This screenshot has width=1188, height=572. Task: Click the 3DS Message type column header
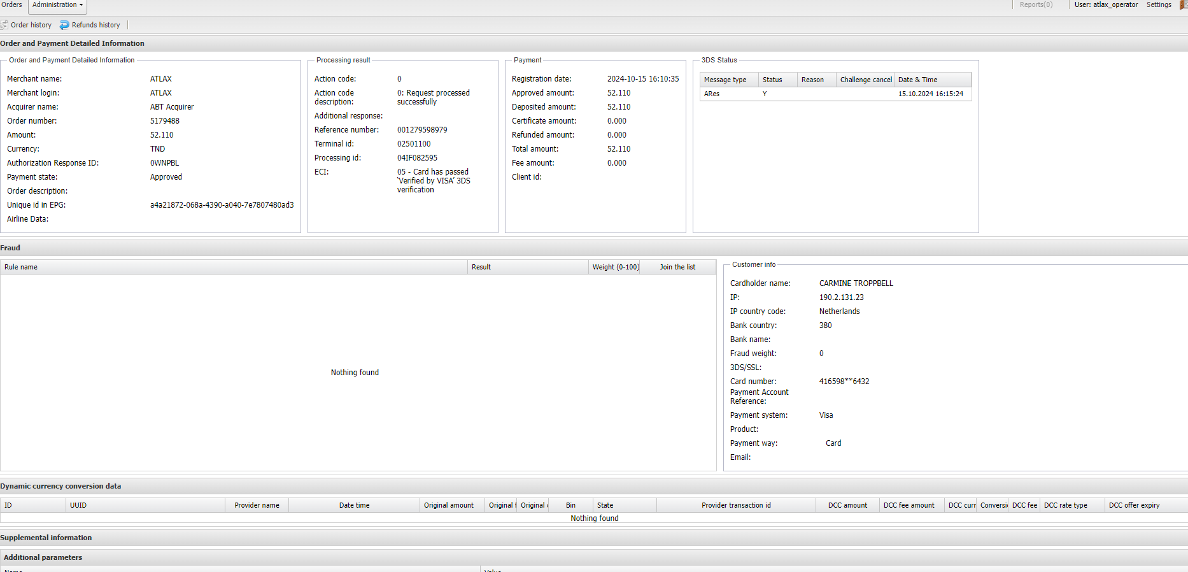(725, 80)
